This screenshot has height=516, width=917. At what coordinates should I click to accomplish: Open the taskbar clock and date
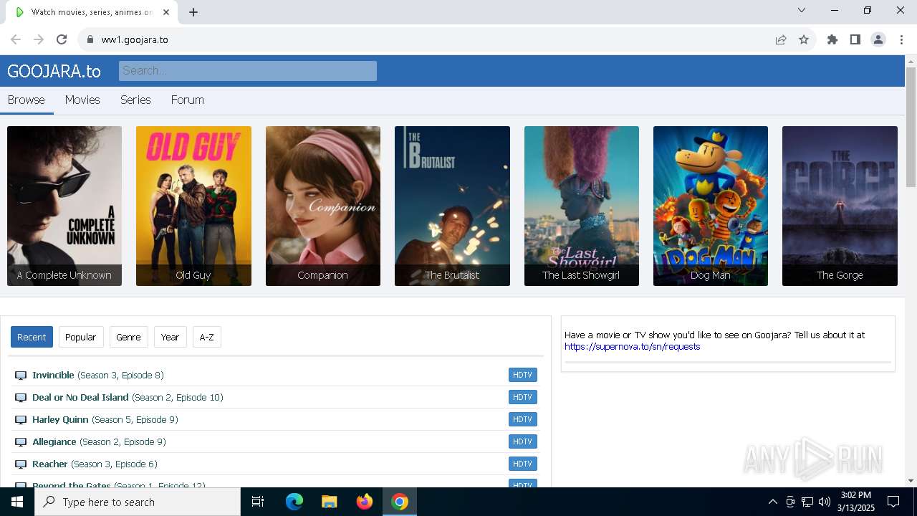tap(856, 502)
